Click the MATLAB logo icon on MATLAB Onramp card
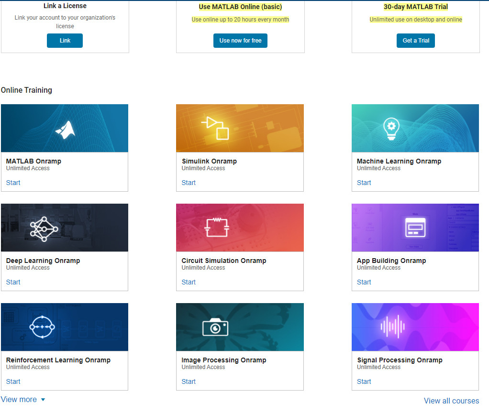The height and width of the screenshot is (414, 489). [x=66, y=130]
